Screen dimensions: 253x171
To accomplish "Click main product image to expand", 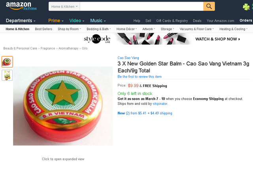I will pyautogui.click(x=63, y=106).
